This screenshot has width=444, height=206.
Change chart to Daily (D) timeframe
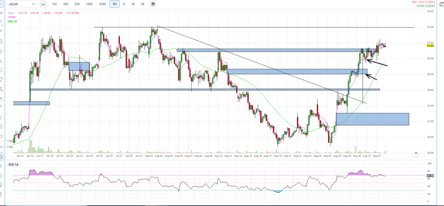pyautogui.click(x=124, y=4)
